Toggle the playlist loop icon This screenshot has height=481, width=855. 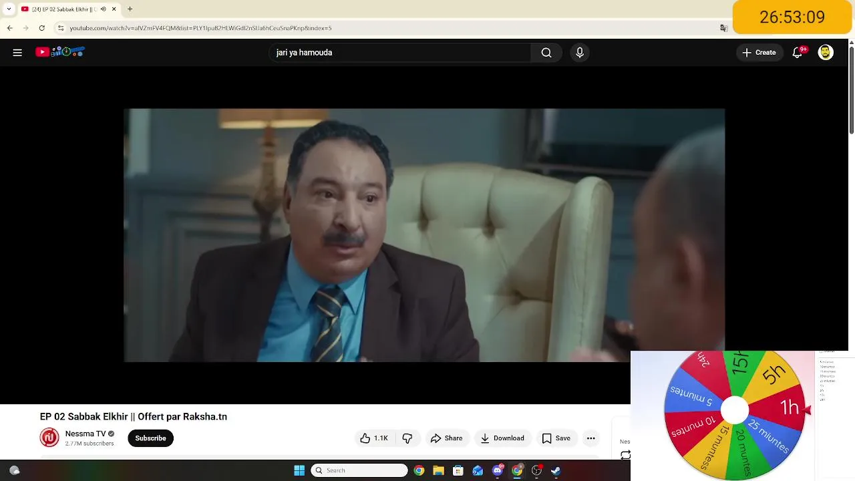pos(625,455)
